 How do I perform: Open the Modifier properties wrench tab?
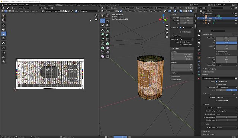199,61
